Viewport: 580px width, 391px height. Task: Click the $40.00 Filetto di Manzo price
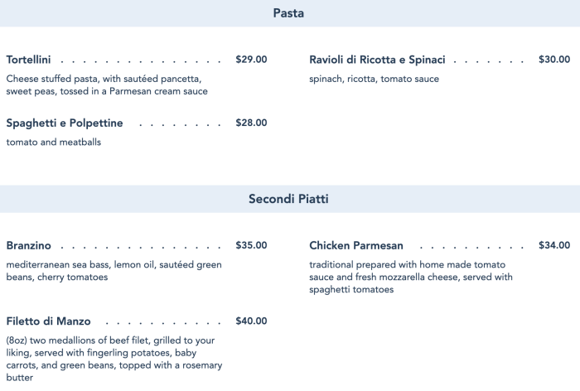coord(251,321)
